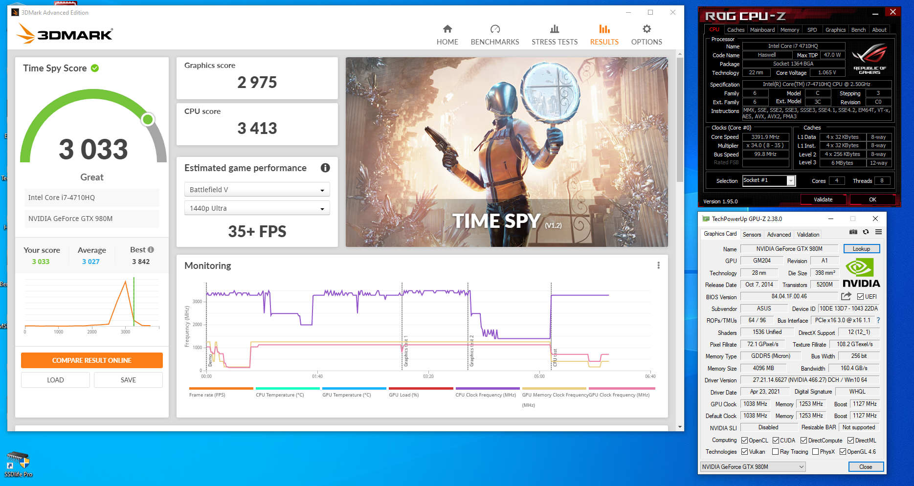
Task: Open the GPU-Z hamburger menu
Action: [878, 232]
